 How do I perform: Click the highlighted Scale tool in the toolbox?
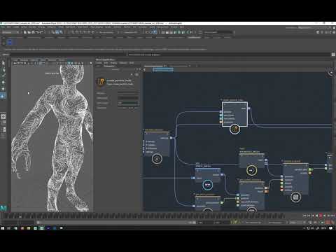[3, 96]
